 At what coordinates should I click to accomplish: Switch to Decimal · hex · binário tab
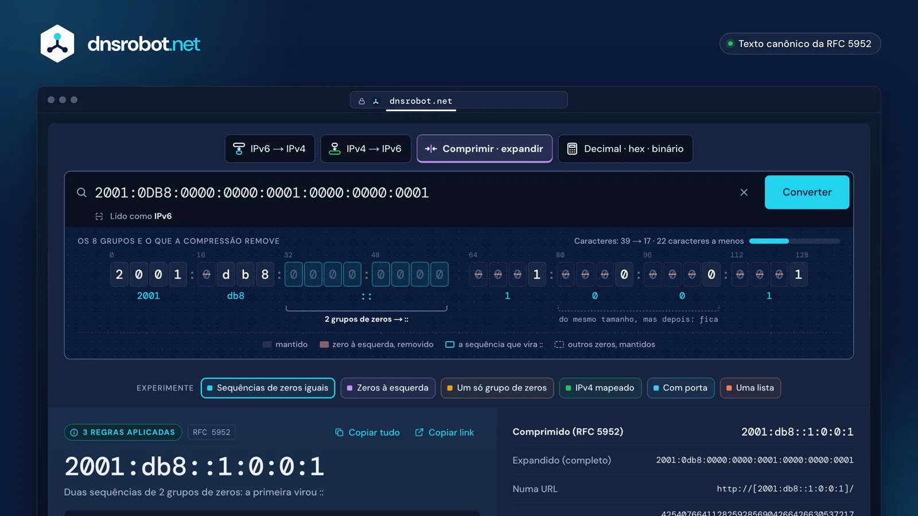[x=625, y=149]
